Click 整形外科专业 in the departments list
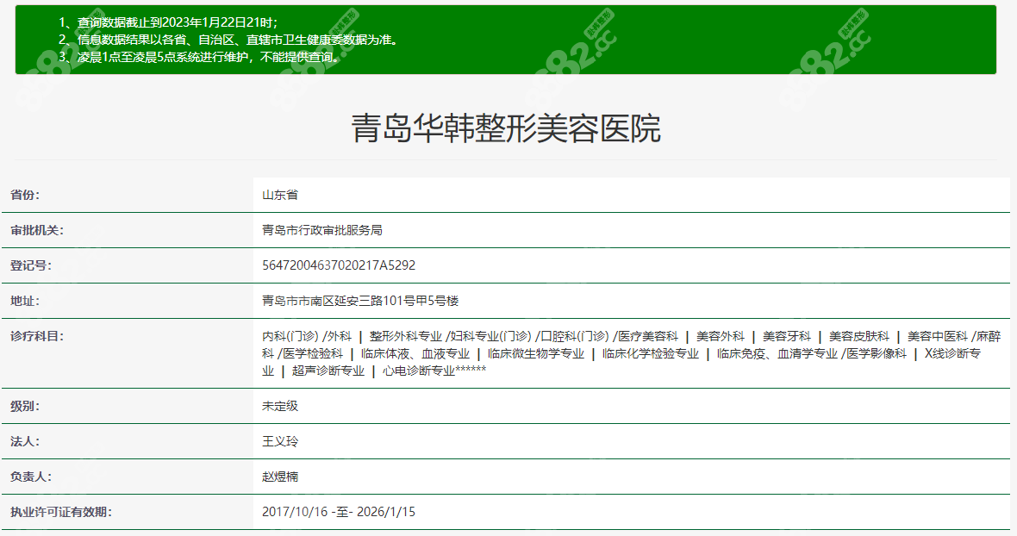This screenshot has height=536, width=1017. pos(405,336)
